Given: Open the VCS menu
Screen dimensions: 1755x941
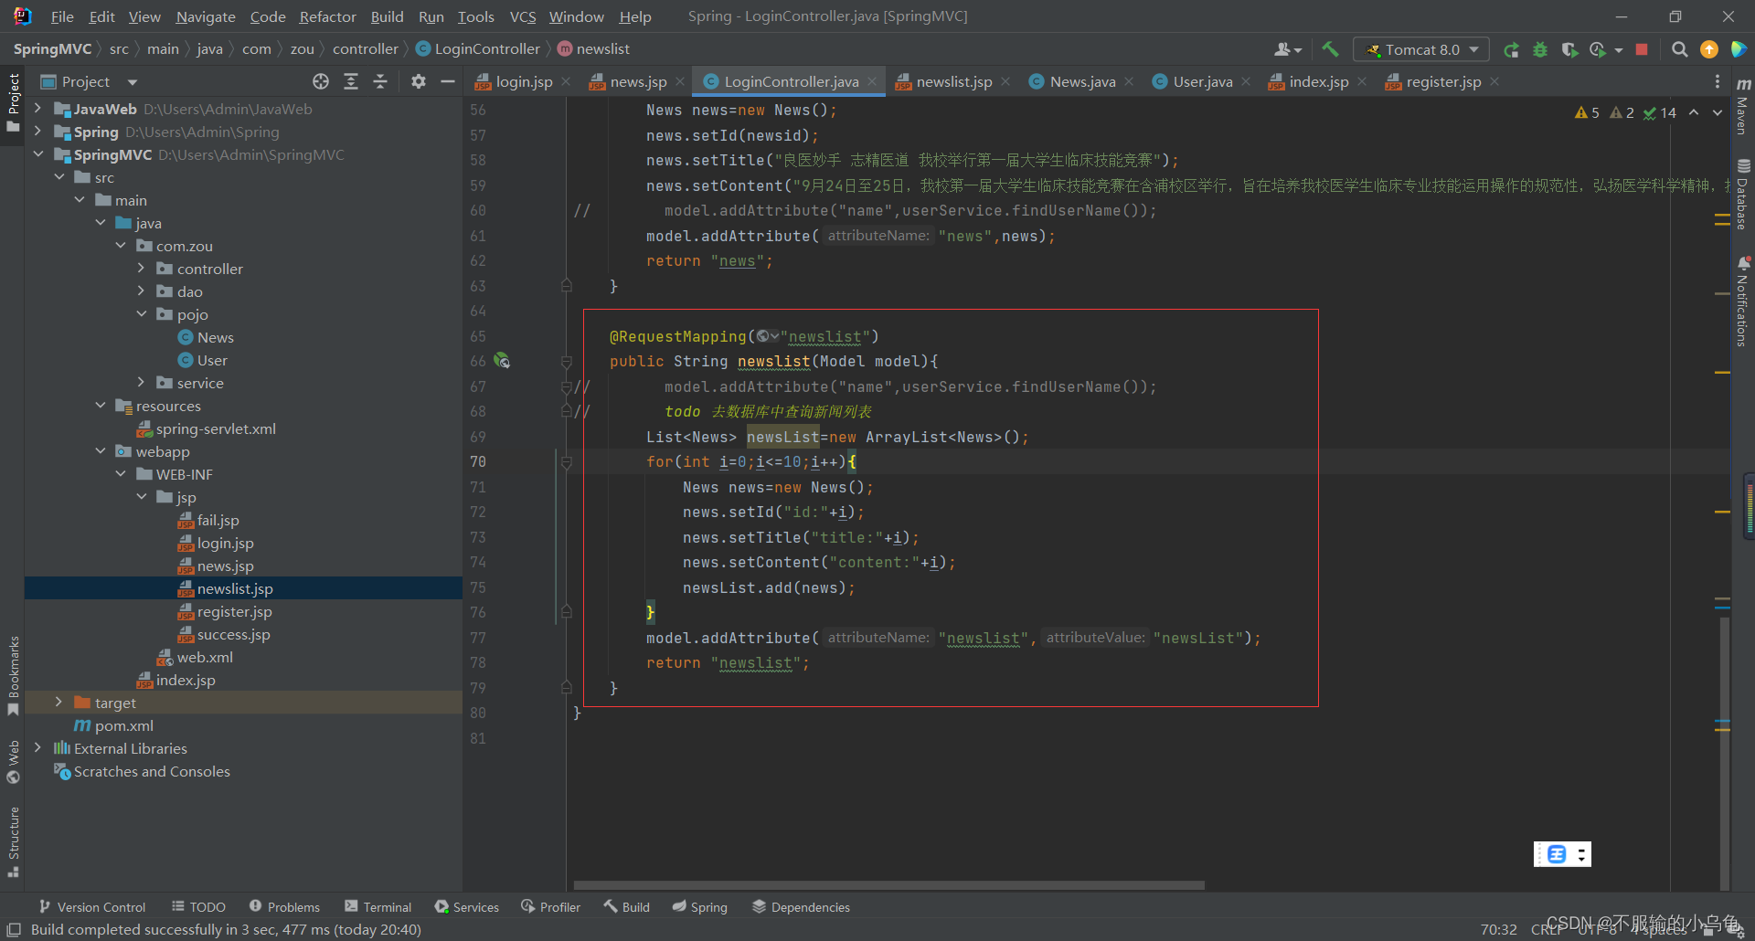Looking at the screenshot, I should [x=523, y=16].
